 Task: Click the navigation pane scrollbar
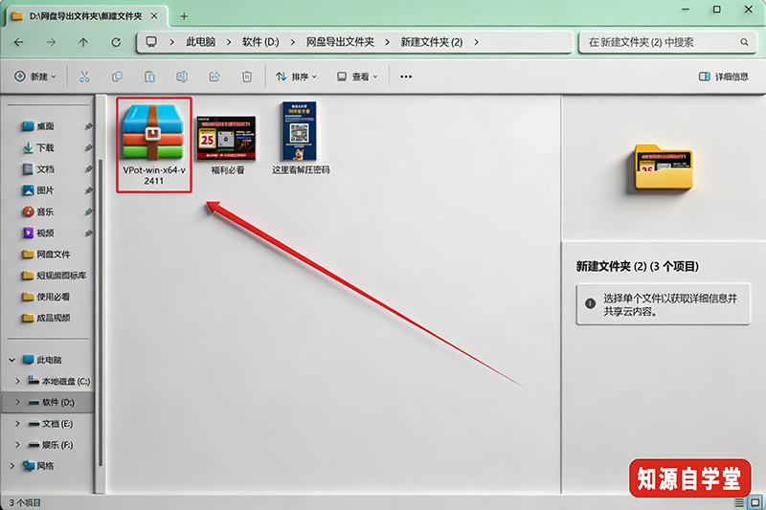tap(101, 312)
